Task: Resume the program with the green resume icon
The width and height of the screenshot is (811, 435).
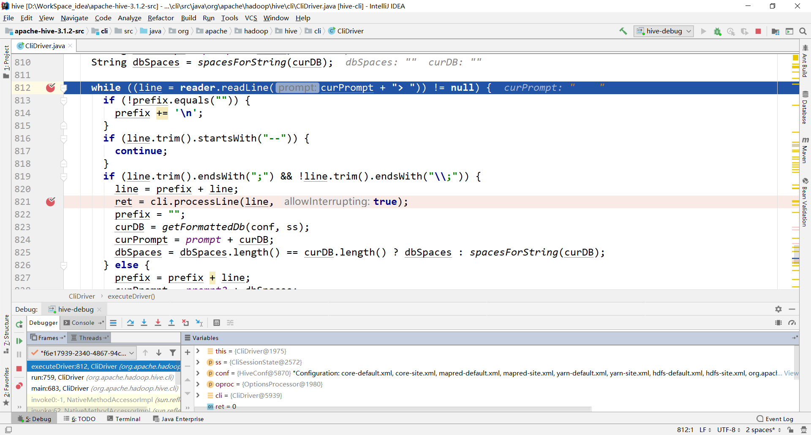Action: click(x=19, y=341)
